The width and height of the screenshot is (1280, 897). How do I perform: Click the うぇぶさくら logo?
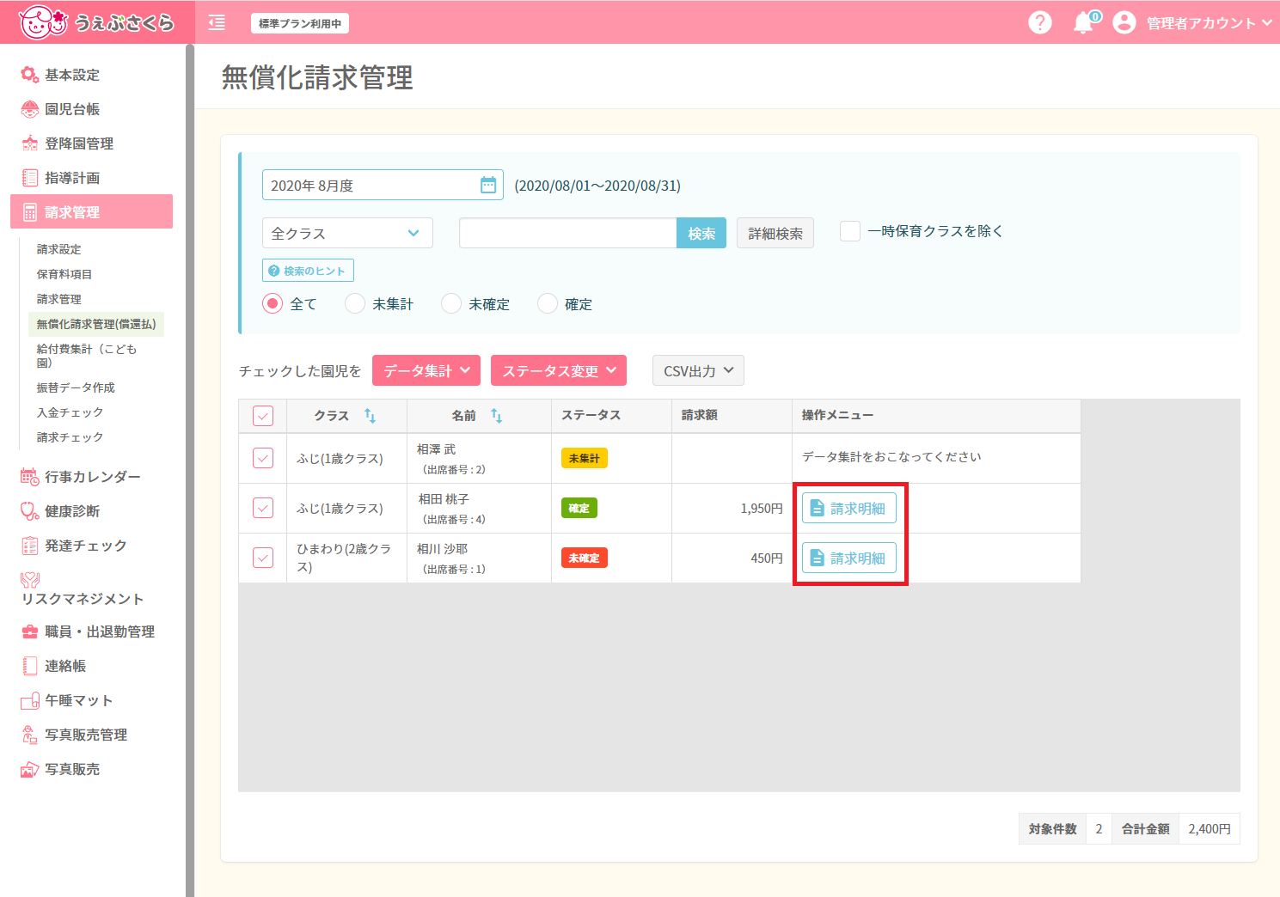point(96,22)
